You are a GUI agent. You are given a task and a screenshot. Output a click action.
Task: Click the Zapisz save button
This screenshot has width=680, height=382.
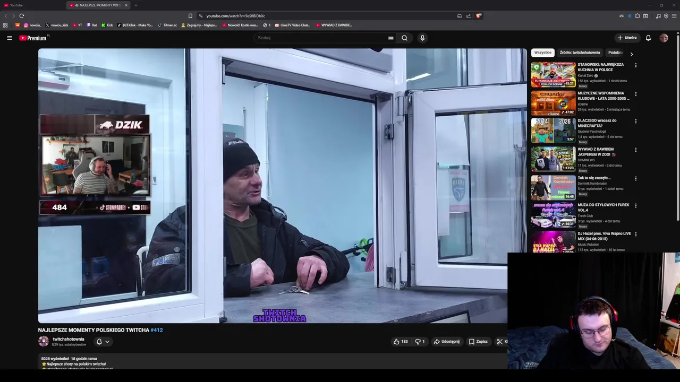(x=478, y=342)
